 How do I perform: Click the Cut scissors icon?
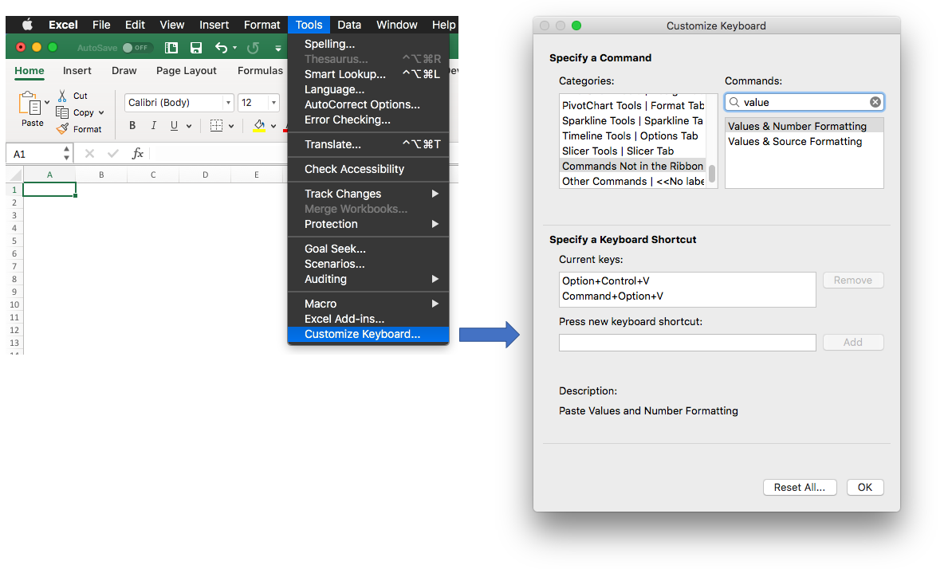tap(62, 96)
